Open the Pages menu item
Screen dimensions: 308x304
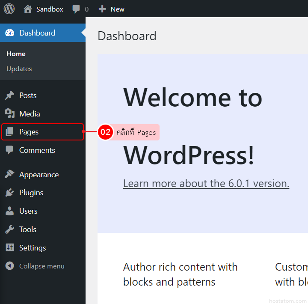pos(29,132)
